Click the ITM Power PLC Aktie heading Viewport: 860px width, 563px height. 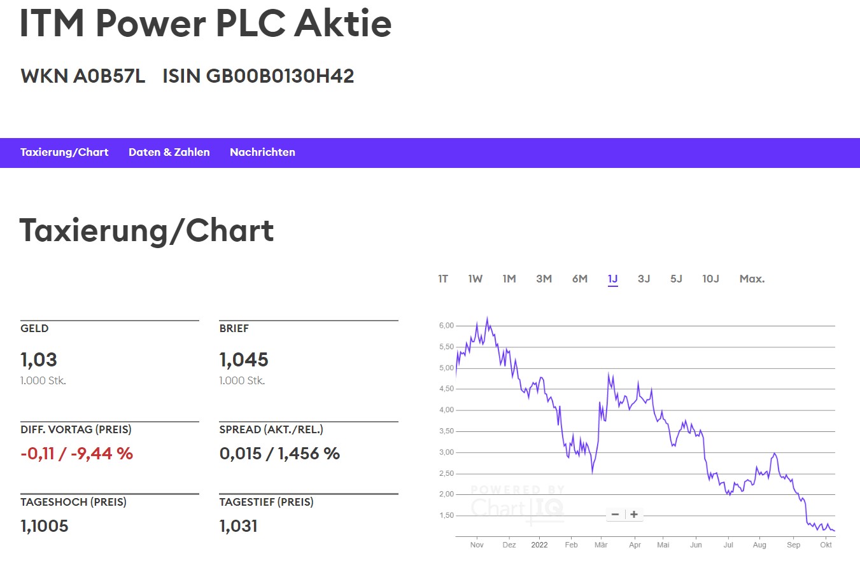[x=206, y=24]
